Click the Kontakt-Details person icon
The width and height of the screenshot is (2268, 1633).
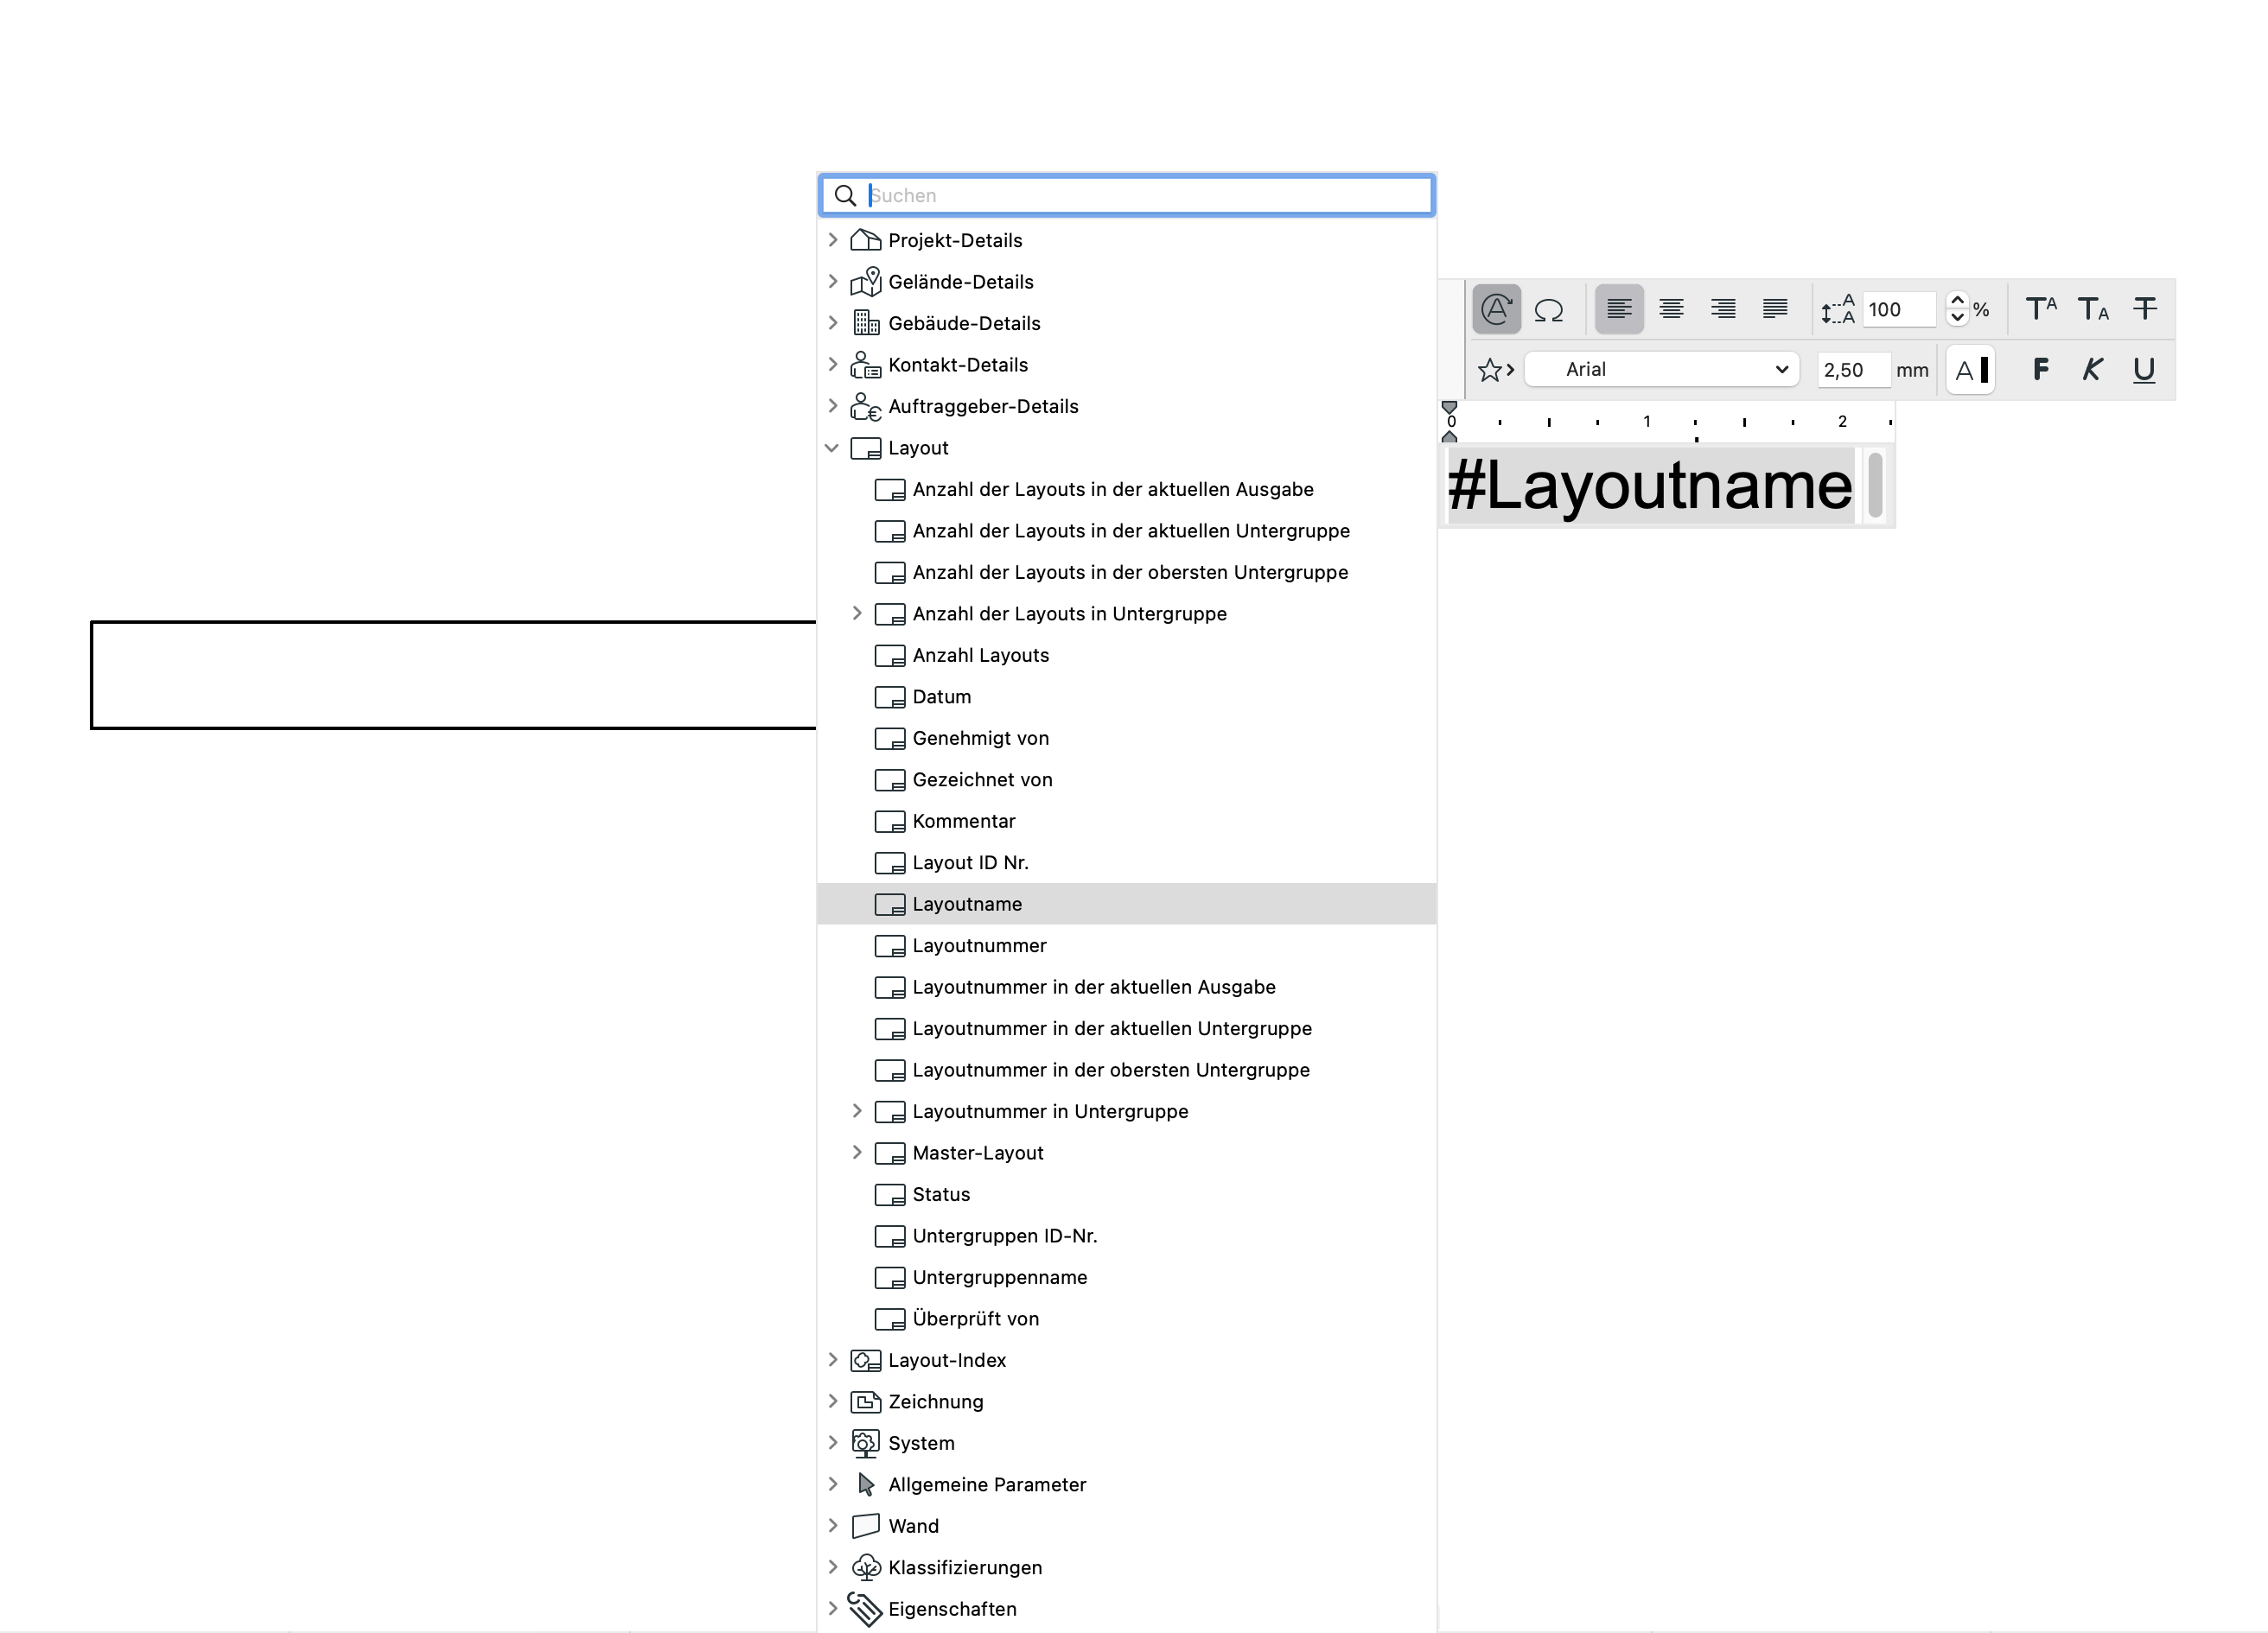pos(866,365)
